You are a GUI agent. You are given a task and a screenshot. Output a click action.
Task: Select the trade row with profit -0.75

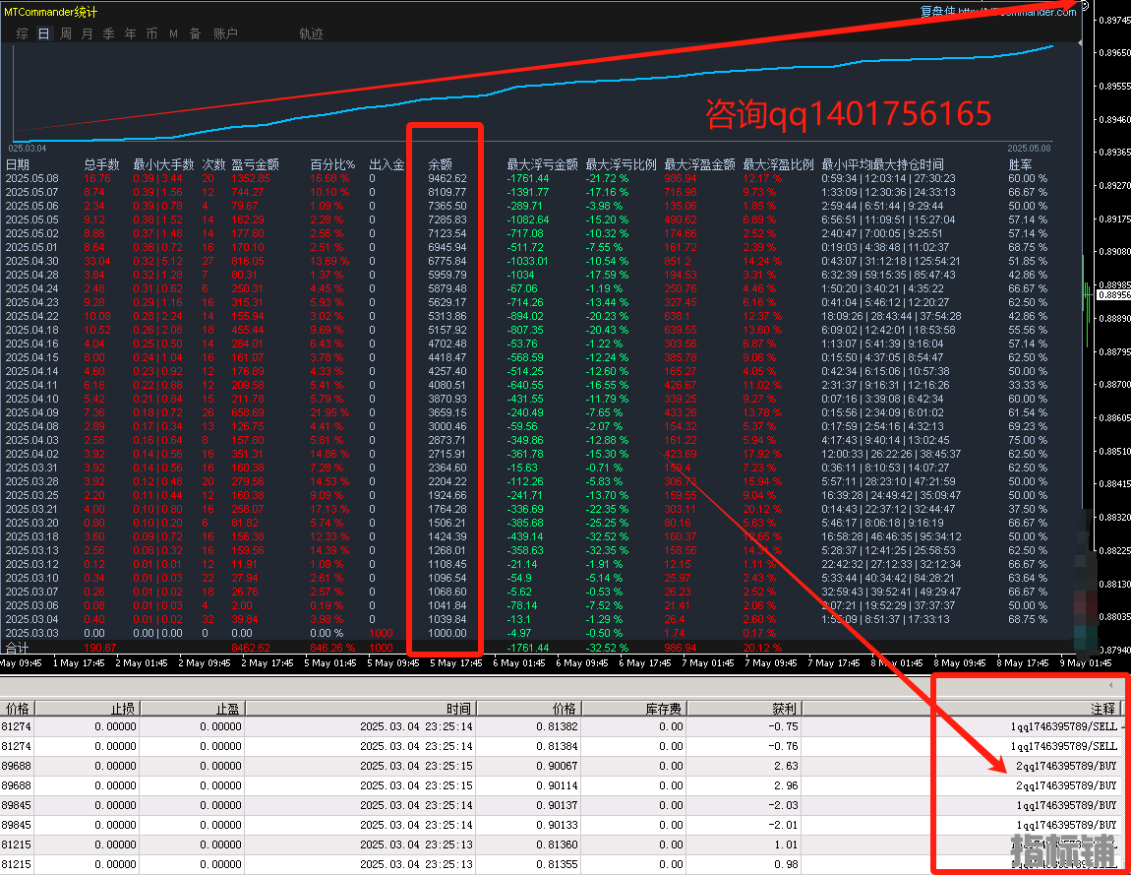563,726
